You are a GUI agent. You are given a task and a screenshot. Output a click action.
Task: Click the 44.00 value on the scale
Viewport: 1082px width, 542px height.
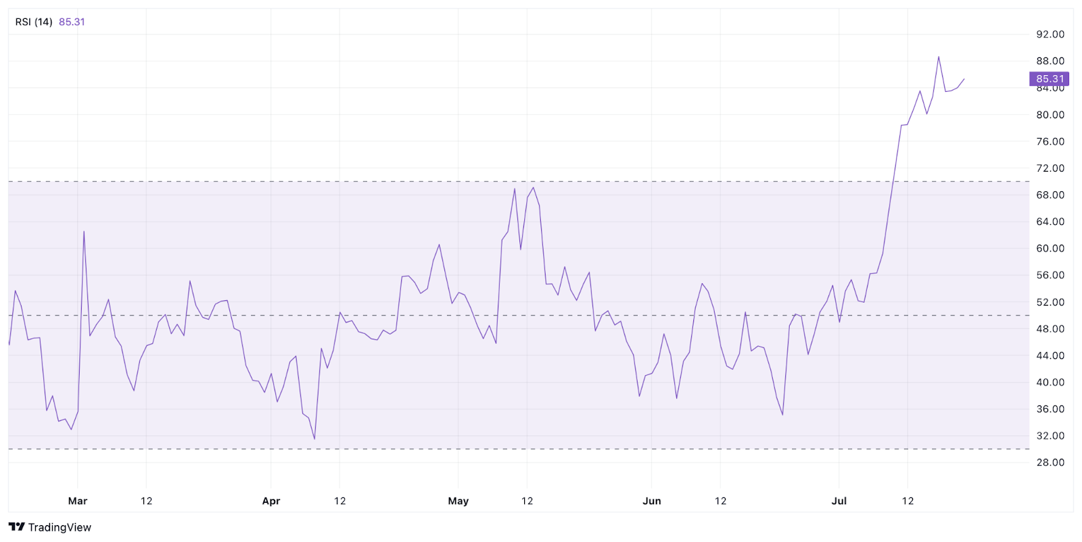click(x=1050, y=355)
